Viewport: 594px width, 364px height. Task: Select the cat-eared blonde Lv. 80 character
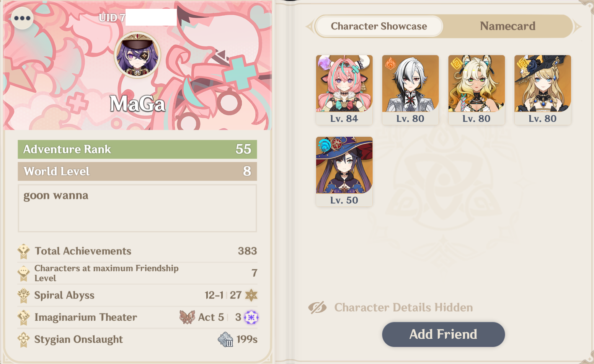pyautogui.click(x=477, y=90)
